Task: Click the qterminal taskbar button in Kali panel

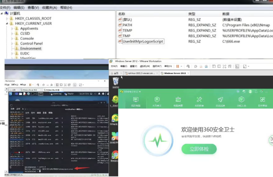Action: coord(56,94)
